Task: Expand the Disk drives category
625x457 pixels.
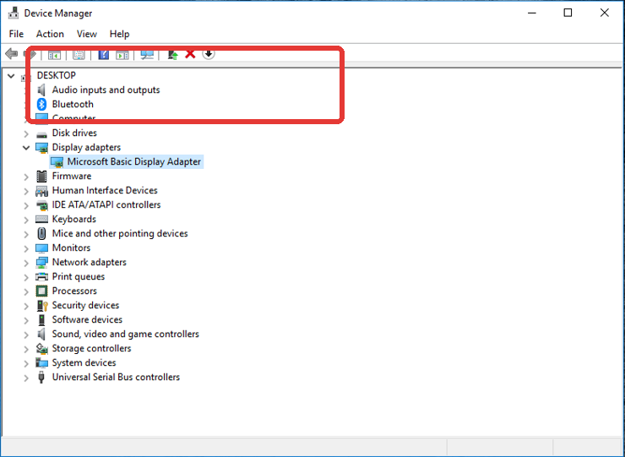Action: (x=26, y=133)
